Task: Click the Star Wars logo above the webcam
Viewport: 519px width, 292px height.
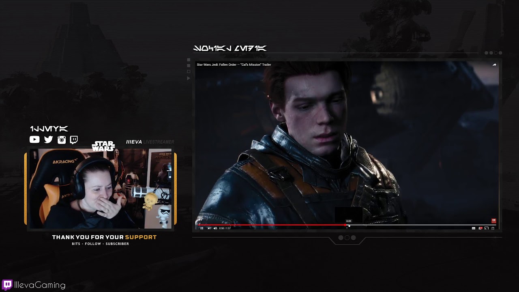Action: point(103,146)
